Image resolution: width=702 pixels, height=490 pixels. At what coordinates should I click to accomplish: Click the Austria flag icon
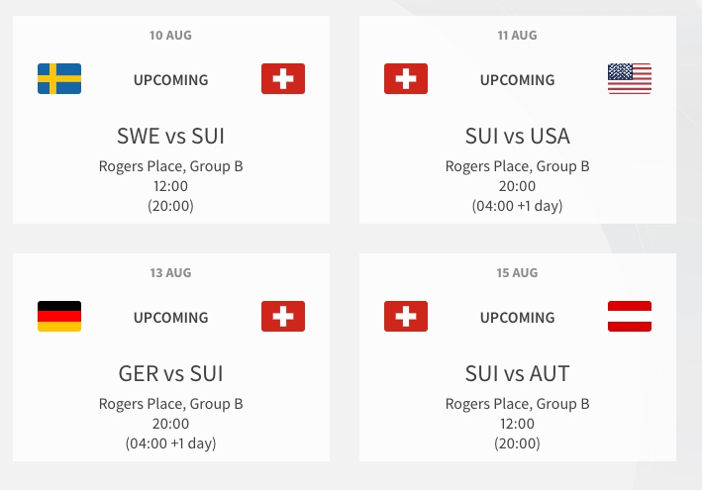[630, 317]
